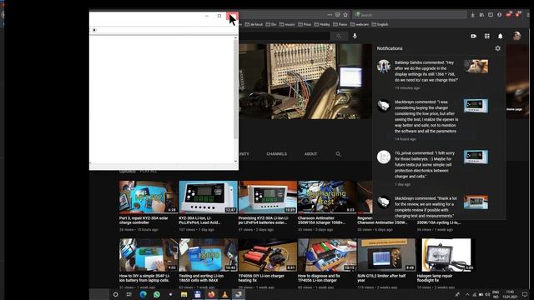Click the Firefox toolbar Search field
534x300 pixels.
pyautogui.click(x=410, y=15)
